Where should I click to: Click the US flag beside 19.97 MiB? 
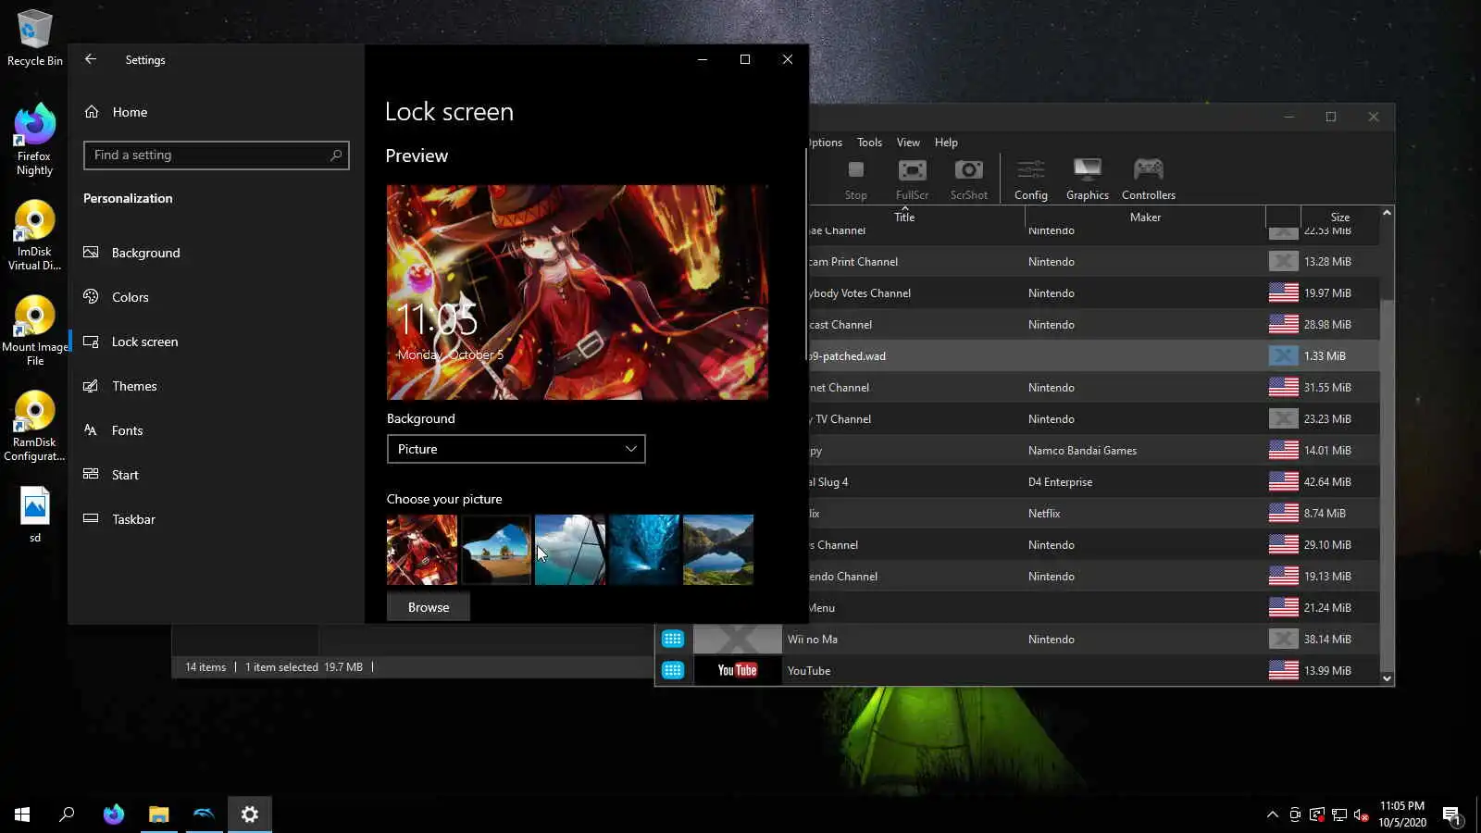point(1283,292)
